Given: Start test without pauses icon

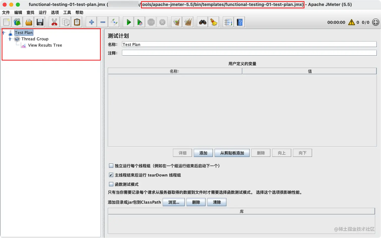Looking at the screenshot, I should click(x=140, y=22).
